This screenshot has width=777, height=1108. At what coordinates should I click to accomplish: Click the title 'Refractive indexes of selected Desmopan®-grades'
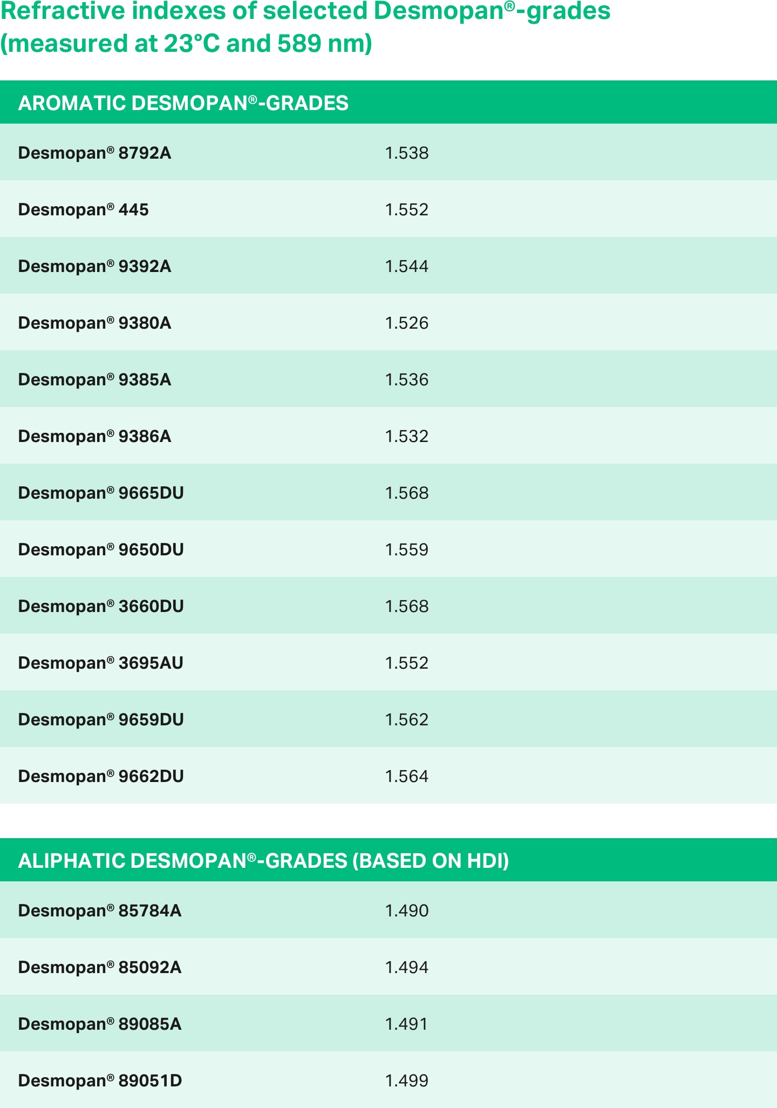[x=305, y=11]
